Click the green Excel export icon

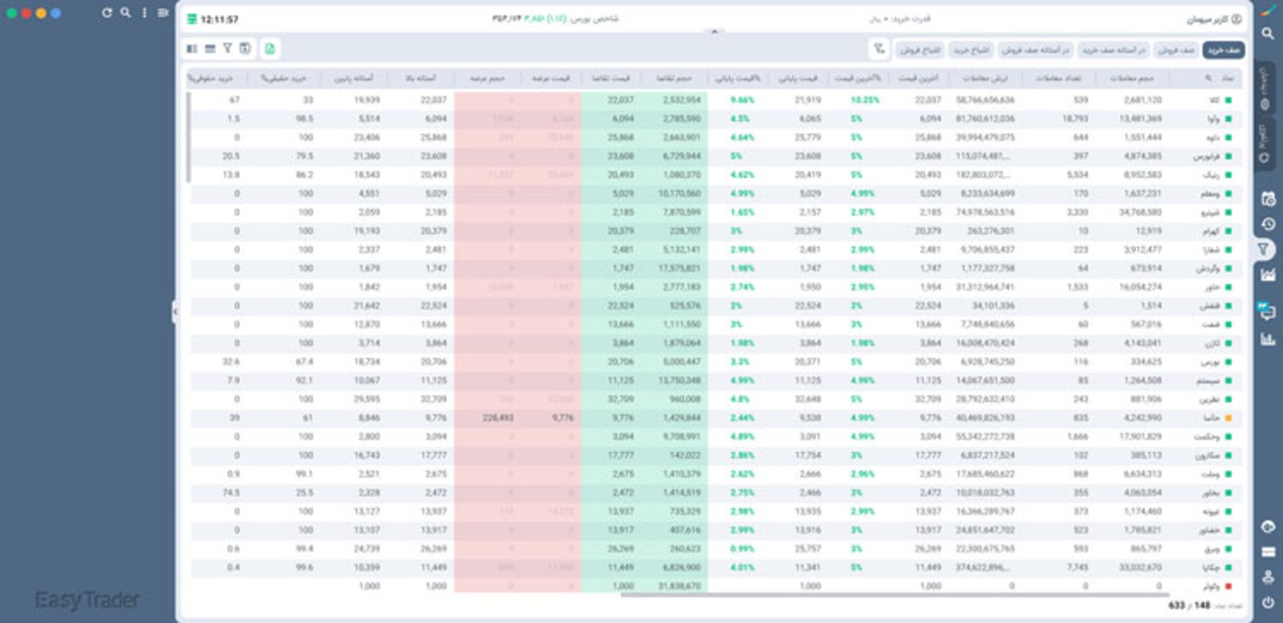pyautogui.click(x=270, y=49)
